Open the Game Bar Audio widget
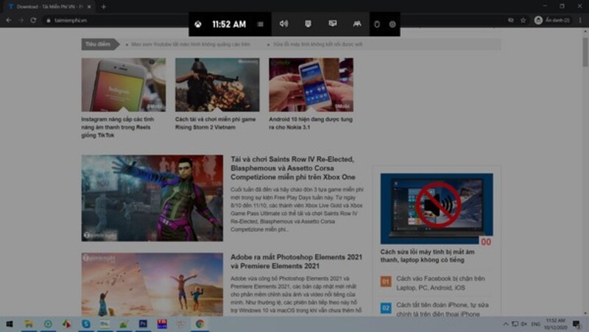 [283, 24]
